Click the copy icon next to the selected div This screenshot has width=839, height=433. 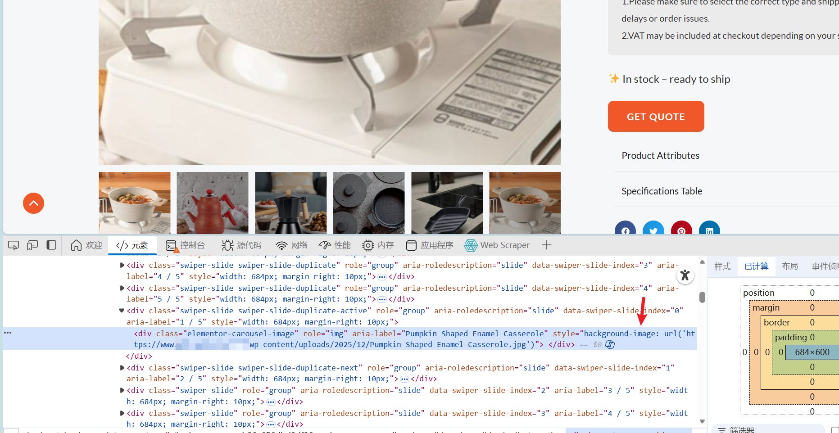[x=611, y=344]
